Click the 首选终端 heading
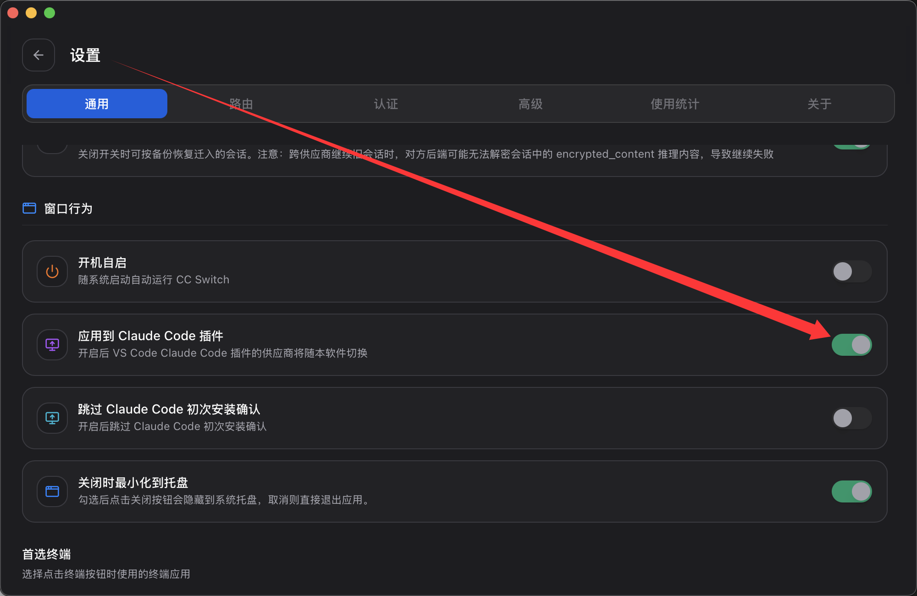The image size is (917, 596). (47, 554)
